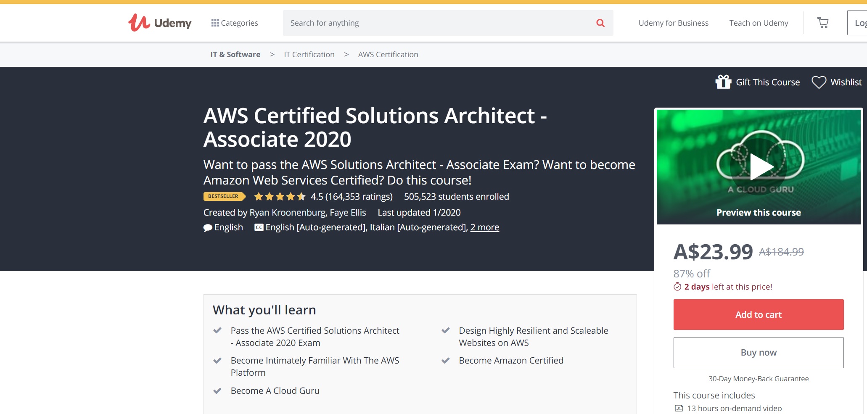Open AWS Certification breadcrumb link

point(388,54)
